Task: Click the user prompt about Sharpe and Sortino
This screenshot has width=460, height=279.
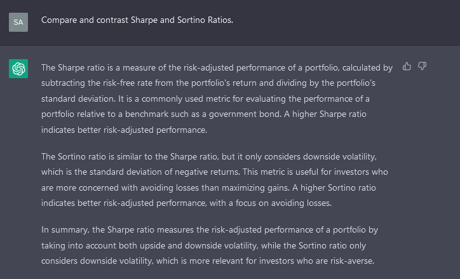Action: 137,20
